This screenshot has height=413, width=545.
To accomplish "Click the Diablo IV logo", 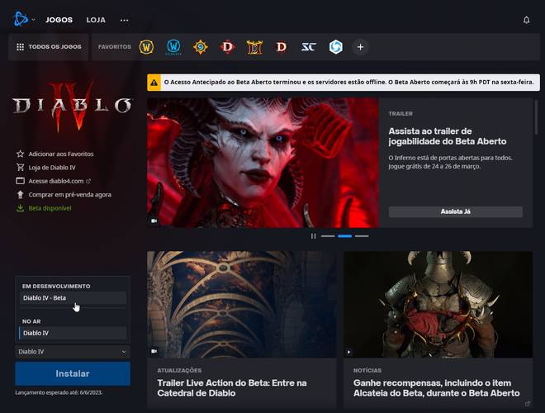I will 73,106.
